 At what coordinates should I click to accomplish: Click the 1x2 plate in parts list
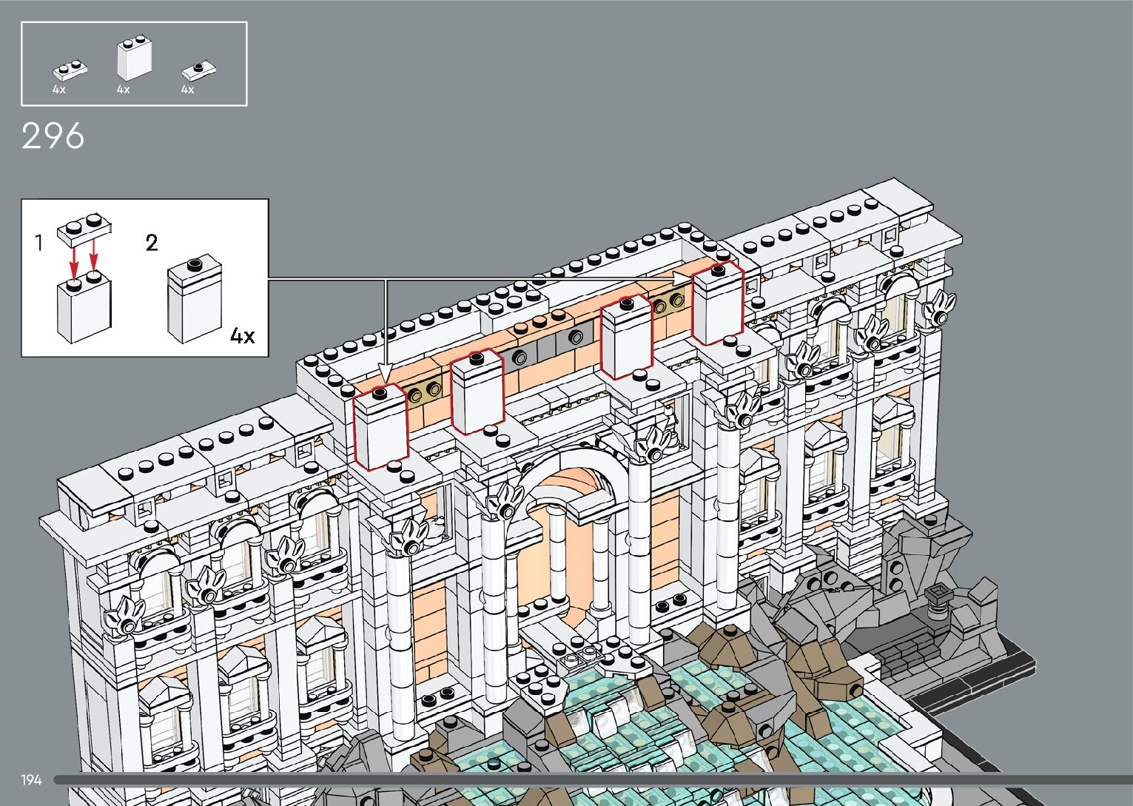(x=70, y=71)
